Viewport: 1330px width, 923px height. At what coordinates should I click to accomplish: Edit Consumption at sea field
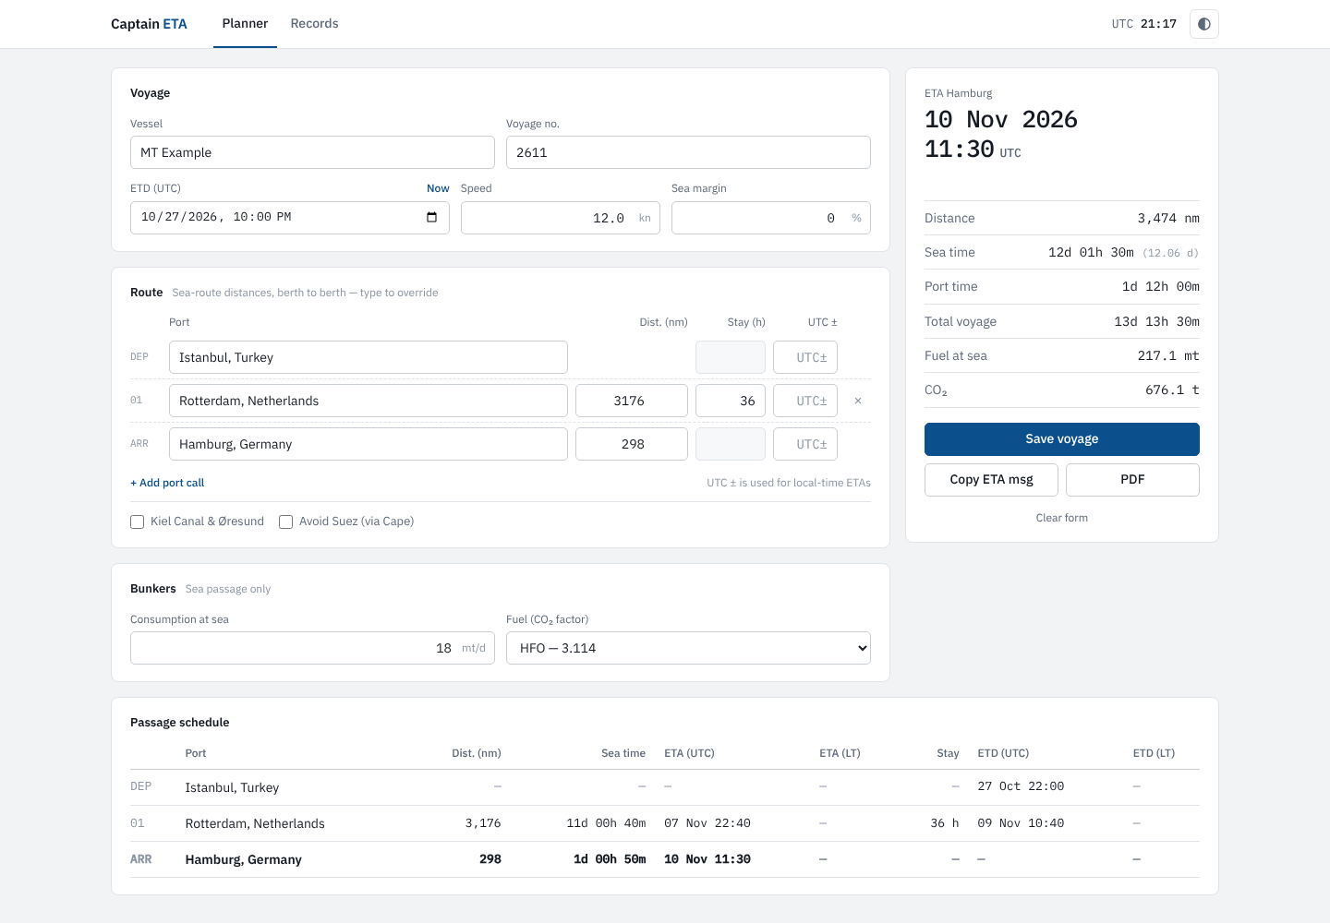(312, 648)
